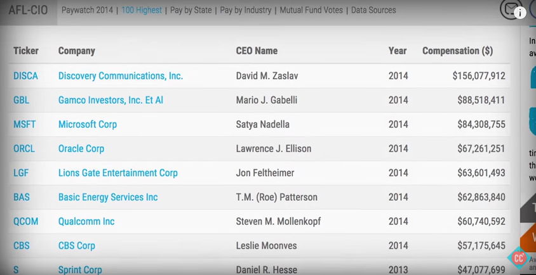Open the Oracle Corp link
Image resolution: width=536 pixels, height=275 pixels.
(x=81, y=149)
